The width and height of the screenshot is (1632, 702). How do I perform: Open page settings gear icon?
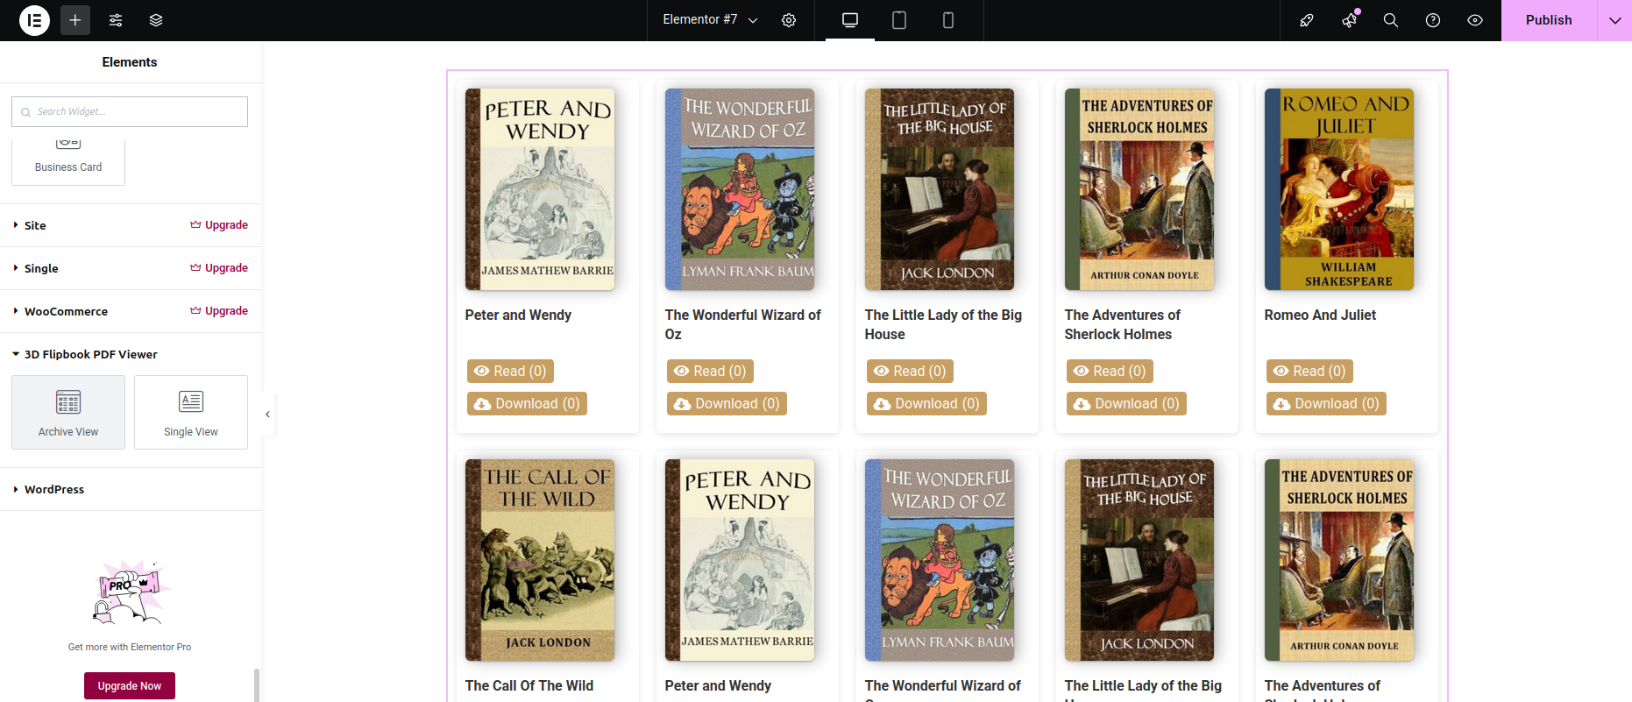pos(789,20)
